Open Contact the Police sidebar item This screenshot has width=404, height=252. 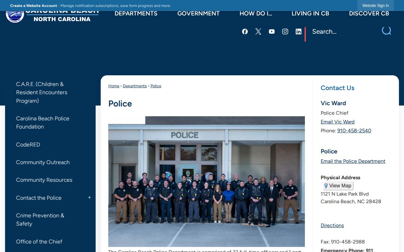click(x=39, y=198)
